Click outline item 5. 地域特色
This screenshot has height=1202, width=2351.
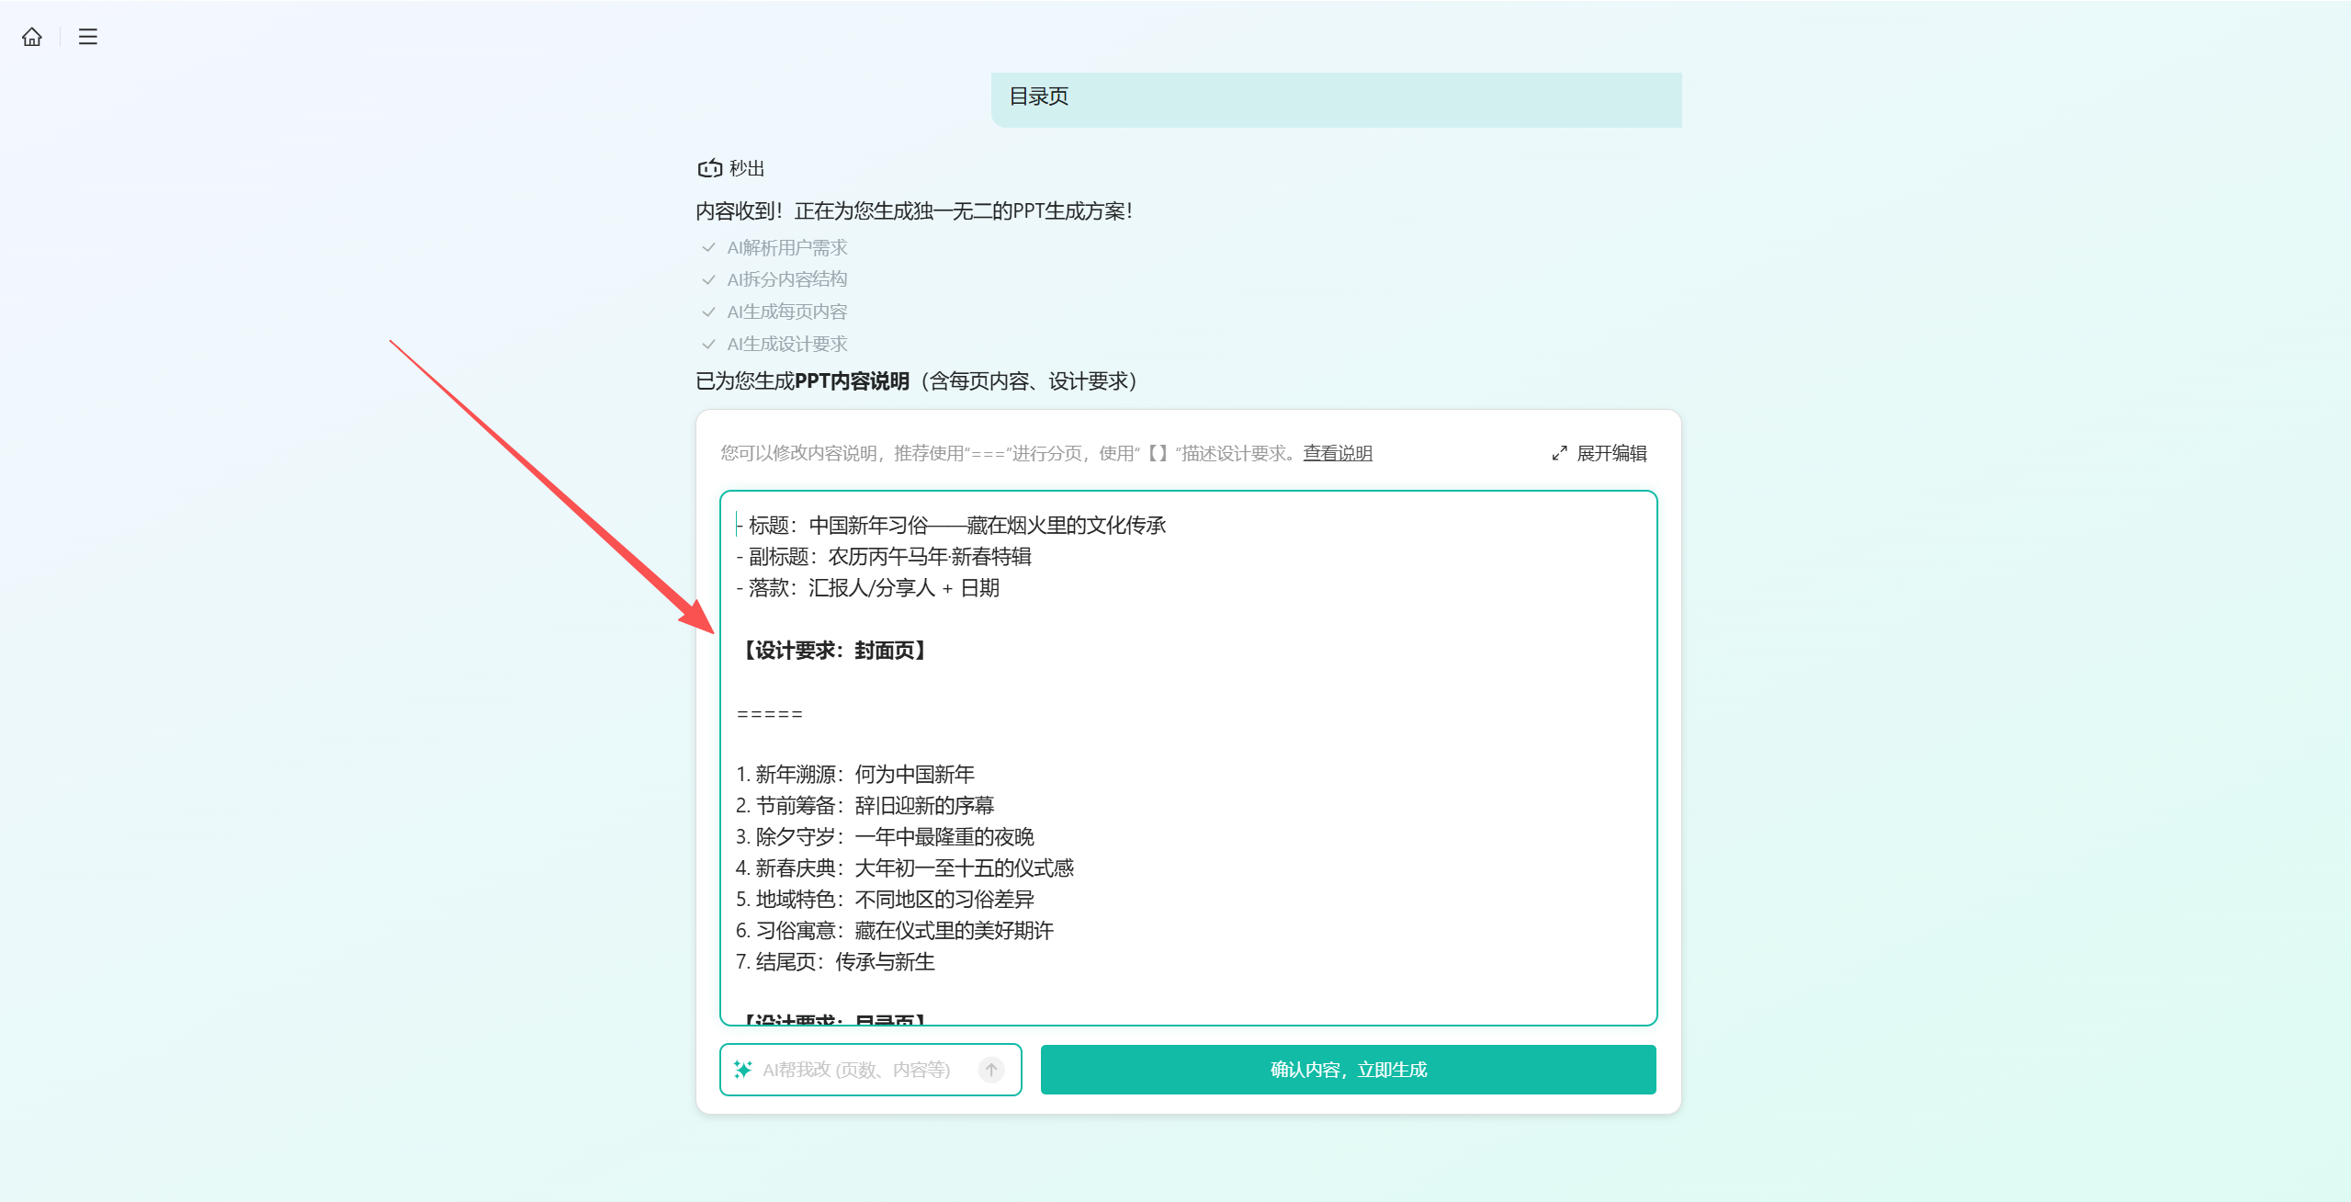(x=885, y=900)
